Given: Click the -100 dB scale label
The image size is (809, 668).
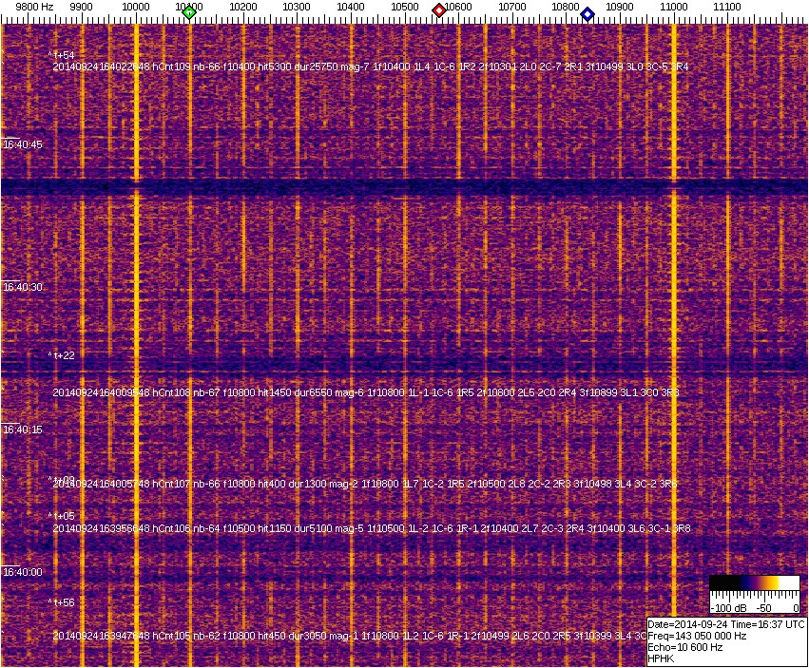Looking at the screenshot, I should 726,606.
